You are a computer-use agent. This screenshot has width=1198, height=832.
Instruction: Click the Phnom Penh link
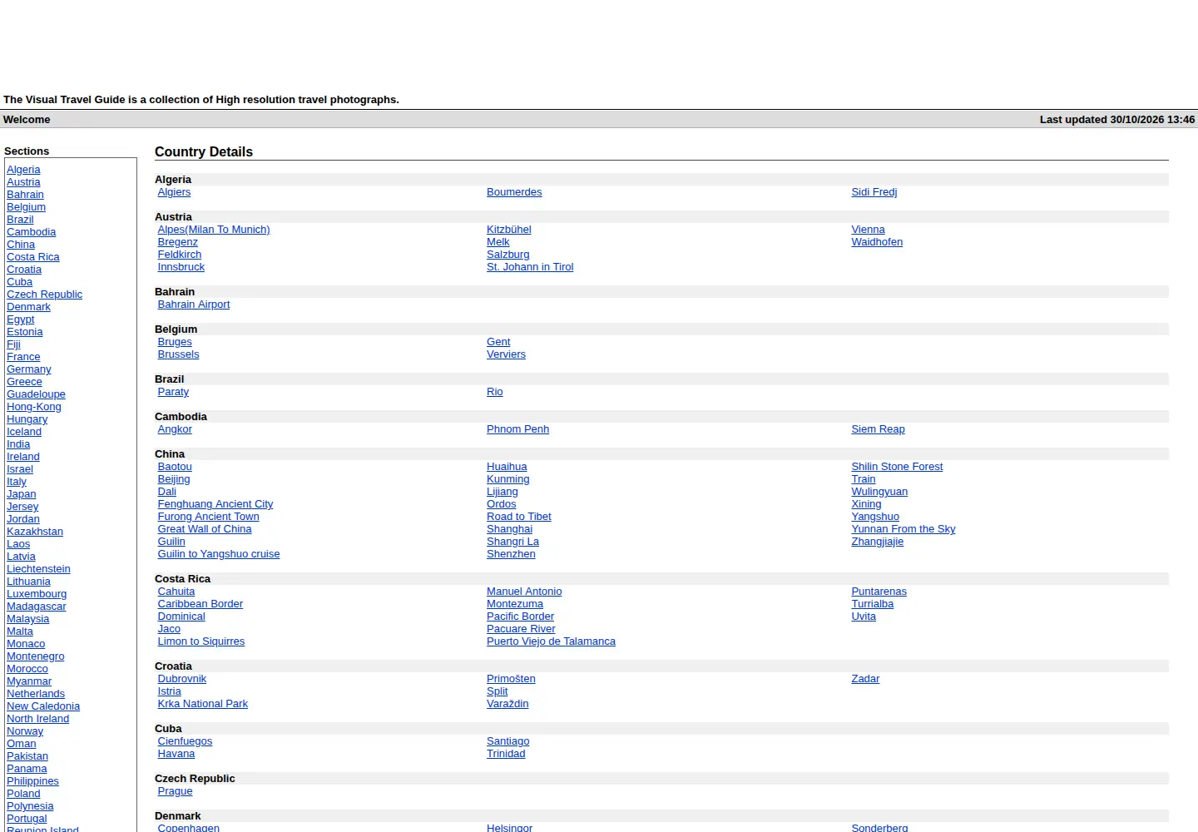[x=517, y=429]
